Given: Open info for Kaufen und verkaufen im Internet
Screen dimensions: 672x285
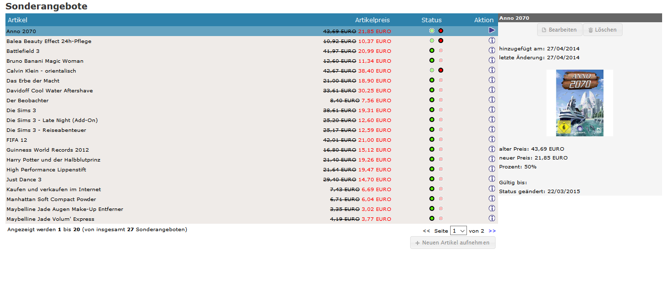Looking at the screenshot, I should pyautogui.click(x=492, y=189).
